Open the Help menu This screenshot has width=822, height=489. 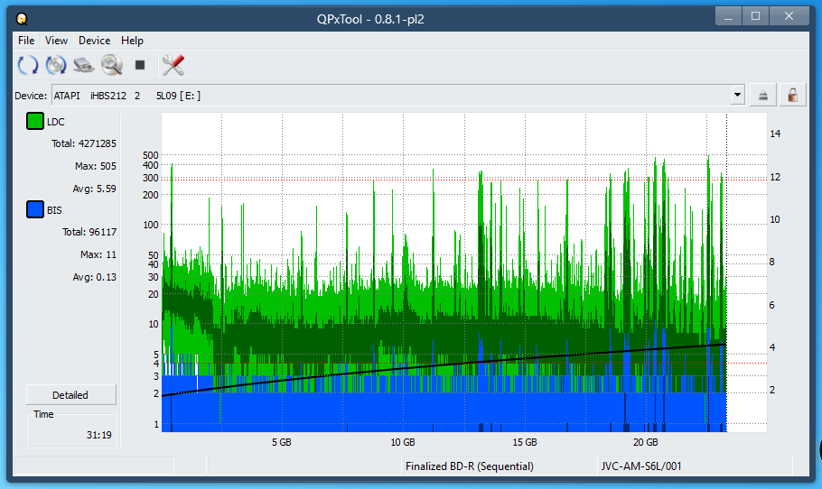pos(132,41)
